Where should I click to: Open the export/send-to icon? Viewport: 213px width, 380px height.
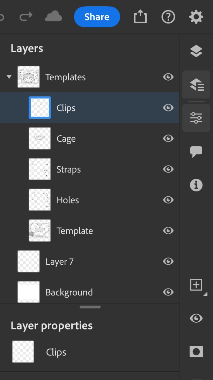click(140, 17)
